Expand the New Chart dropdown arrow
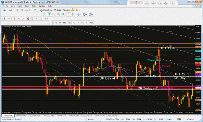The width and height of the screenshot is (203, 122). (7, 10)
